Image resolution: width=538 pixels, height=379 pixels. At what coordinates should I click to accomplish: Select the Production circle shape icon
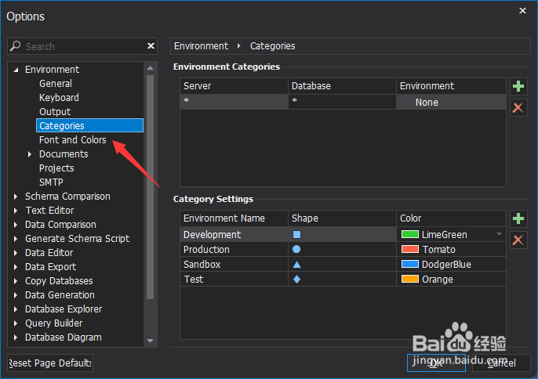[296, 249]
